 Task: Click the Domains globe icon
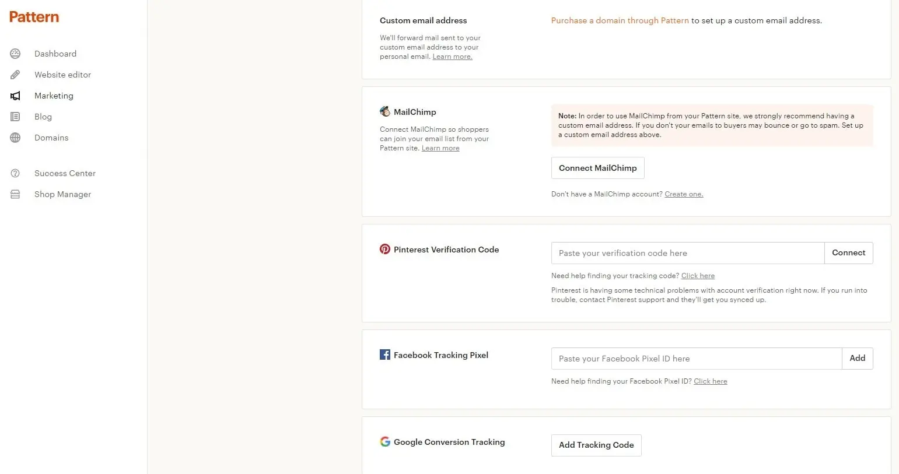pyautogui.click(x=15, y=138)
